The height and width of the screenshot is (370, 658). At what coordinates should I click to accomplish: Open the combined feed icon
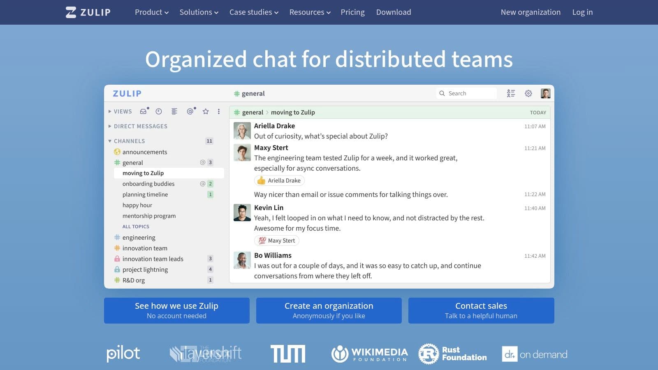point(174,111)
